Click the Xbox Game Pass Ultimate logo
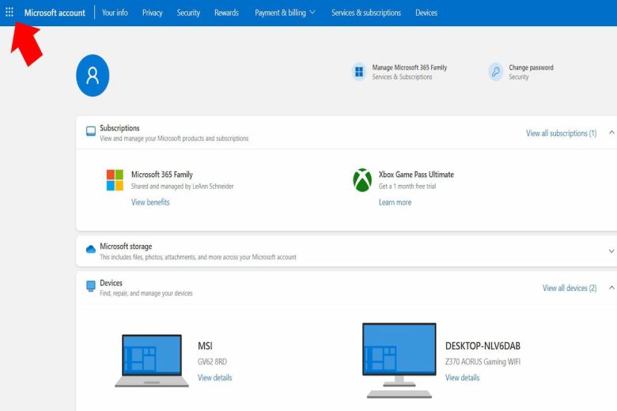 (362, 180)
